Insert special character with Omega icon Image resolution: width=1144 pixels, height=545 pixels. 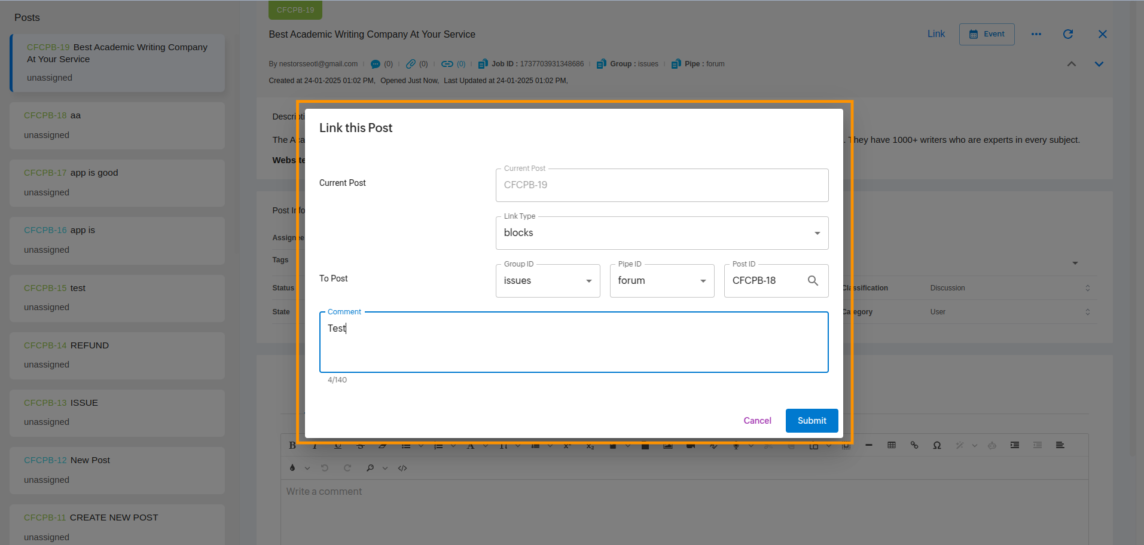(x=937, y=445)
